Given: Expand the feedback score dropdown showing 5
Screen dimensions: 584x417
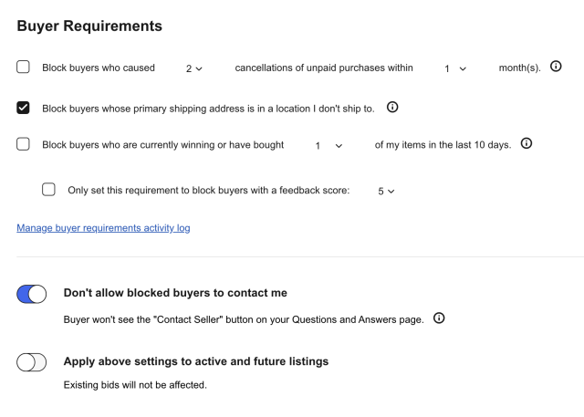Looking at the screenshot, I should tap(386, 192).
